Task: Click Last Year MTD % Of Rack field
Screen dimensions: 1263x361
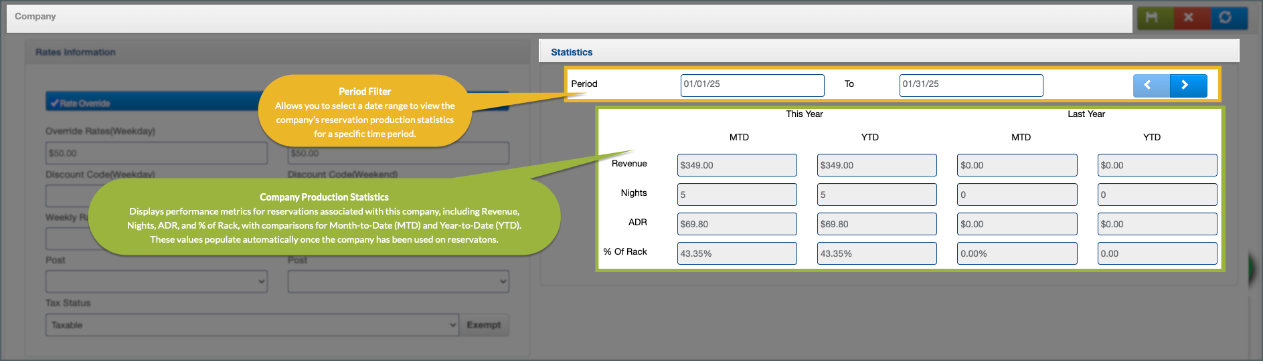Action: (1016, 253)
